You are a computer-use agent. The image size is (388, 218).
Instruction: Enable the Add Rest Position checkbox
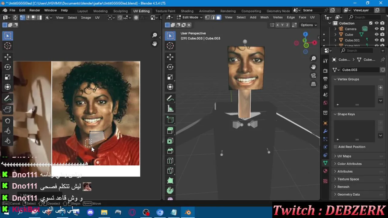pyautogui.click(x=336, y=147)
